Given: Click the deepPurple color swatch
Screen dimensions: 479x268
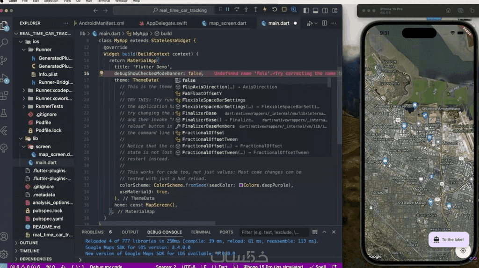Looking at the screenshot, I should point(240,185).
